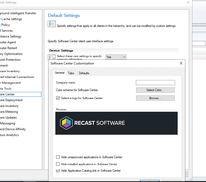Image resolution: width=206 pixels, height=182 pixels.
Task: Open the Defaults tab
Action: click(x=84, y=73)
